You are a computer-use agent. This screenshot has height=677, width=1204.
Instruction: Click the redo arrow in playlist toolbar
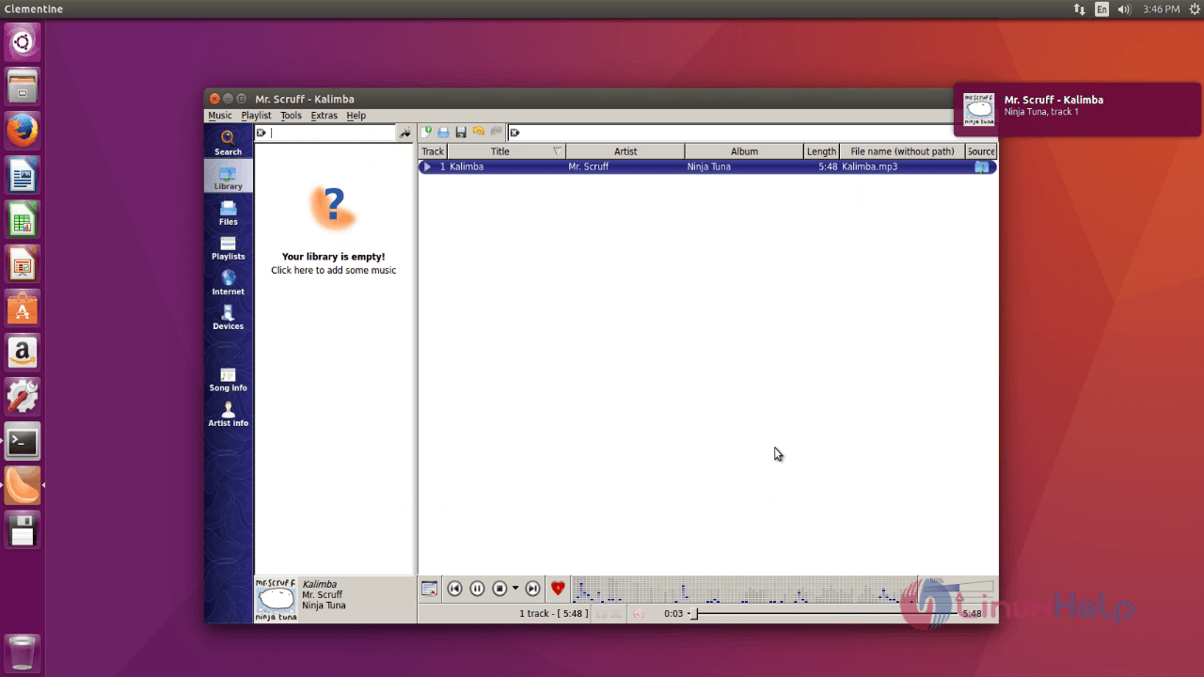pyautogui.click(x=497, y=133)
